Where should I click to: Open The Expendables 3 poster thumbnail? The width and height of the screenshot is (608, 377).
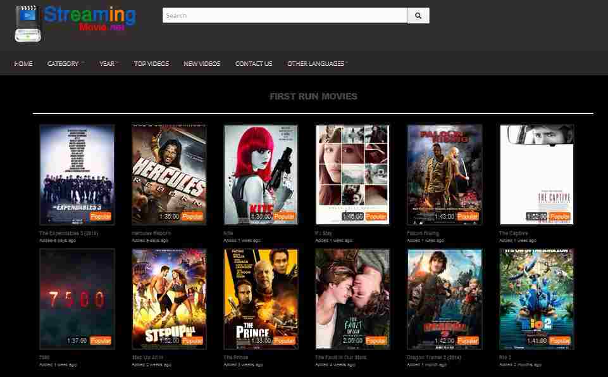(77, 175)
